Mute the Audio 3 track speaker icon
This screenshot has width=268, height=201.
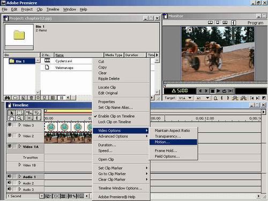[x=9, y=189]
